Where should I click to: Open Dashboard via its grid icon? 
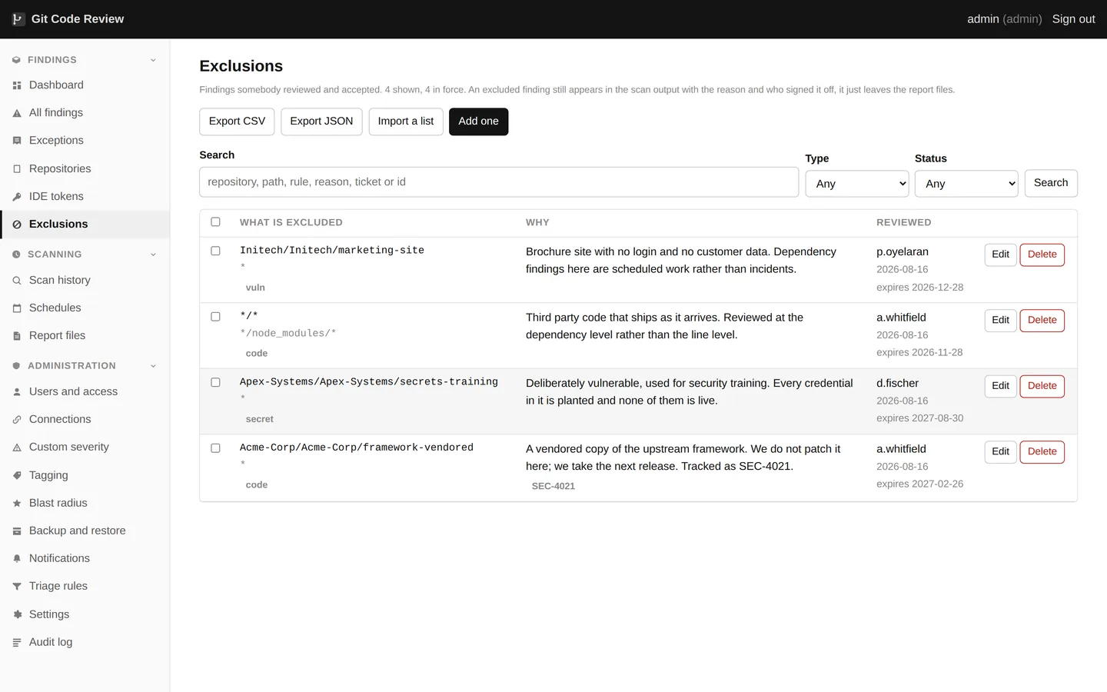tap(17, 85)
